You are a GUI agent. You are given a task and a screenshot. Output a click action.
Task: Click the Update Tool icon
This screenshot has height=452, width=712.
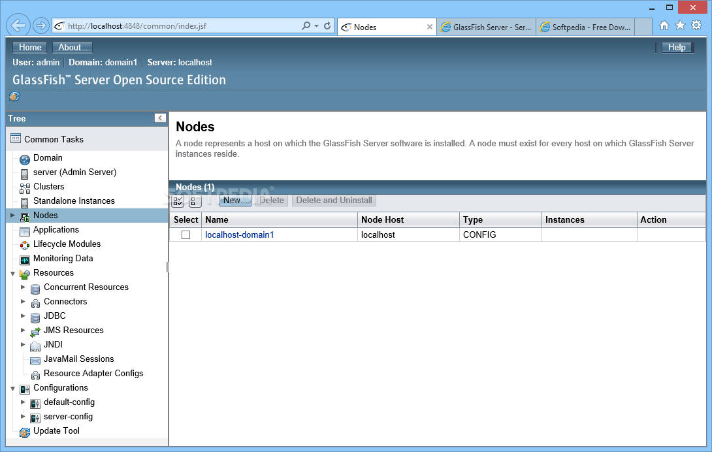click(x=25, y=432)
